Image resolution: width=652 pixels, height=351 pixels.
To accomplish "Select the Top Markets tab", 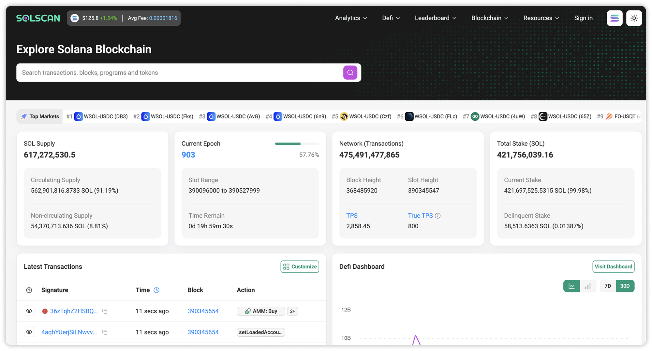I will point(39,116).
